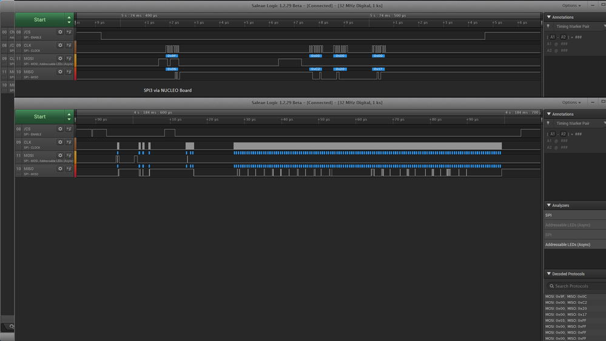Viewport: 606px width, 341px height.
Task: Open CLK channel settings gear in lower window
Action: (60, 142)
